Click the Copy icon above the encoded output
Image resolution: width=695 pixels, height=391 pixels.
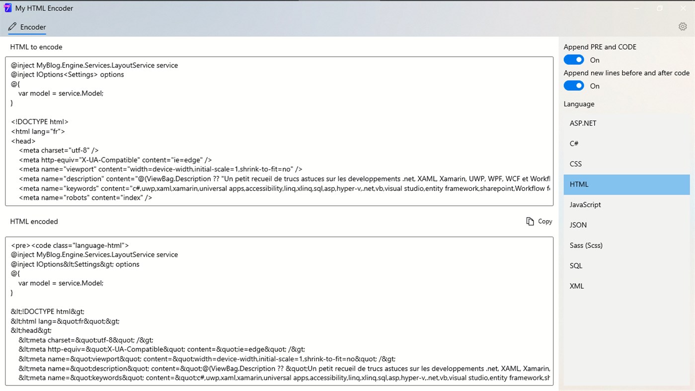tap(530, 221)
